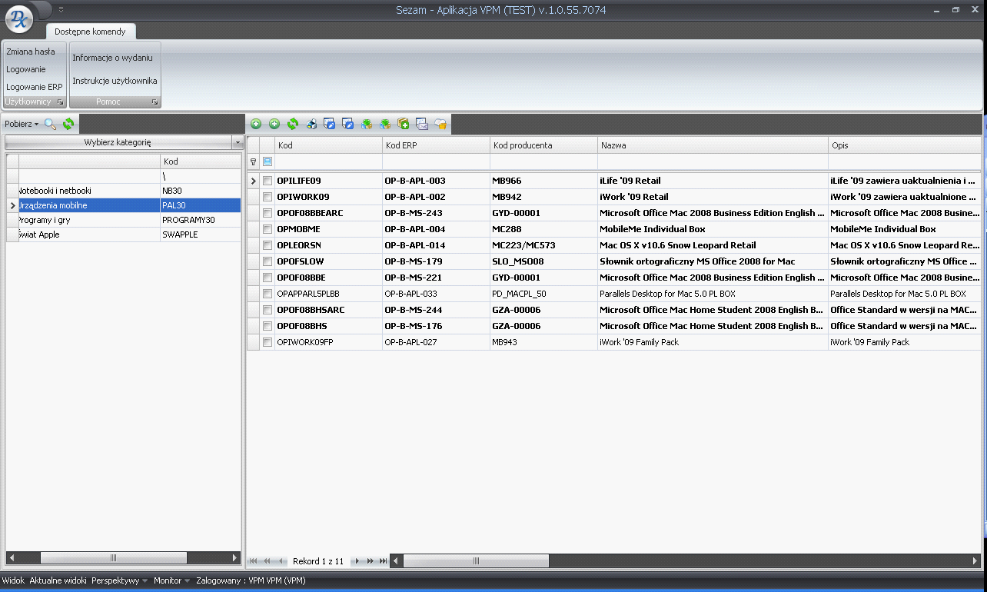
Task: Tick the OPOFSLOW checkbox
Action: click(268, 261)
